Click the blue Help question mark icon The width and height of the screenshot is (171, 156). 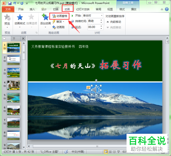pos(167,9)
